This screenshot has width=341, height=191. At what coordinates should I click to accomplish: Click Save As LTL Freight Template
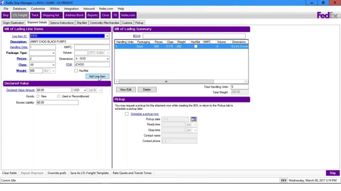click(89, 173)
